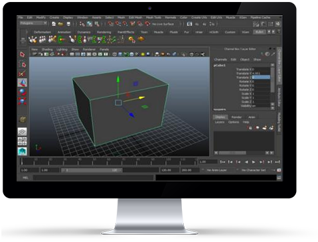Click the open scene folder icon
The width and height of the screenshot is (318, 242).
click(61, 24)
